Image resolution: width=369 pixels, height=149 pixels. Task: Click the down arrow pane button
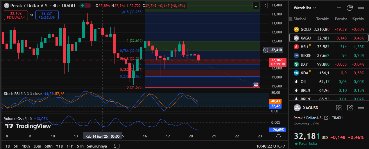(256, 5)
